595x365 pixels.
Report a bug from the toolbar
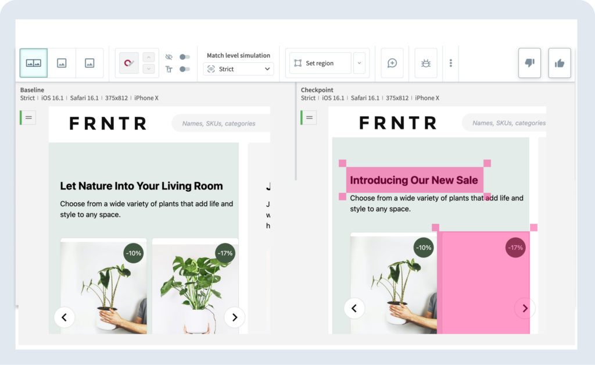426,63
